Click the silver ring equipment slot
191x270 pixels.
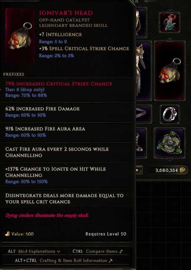click(170, 114)
